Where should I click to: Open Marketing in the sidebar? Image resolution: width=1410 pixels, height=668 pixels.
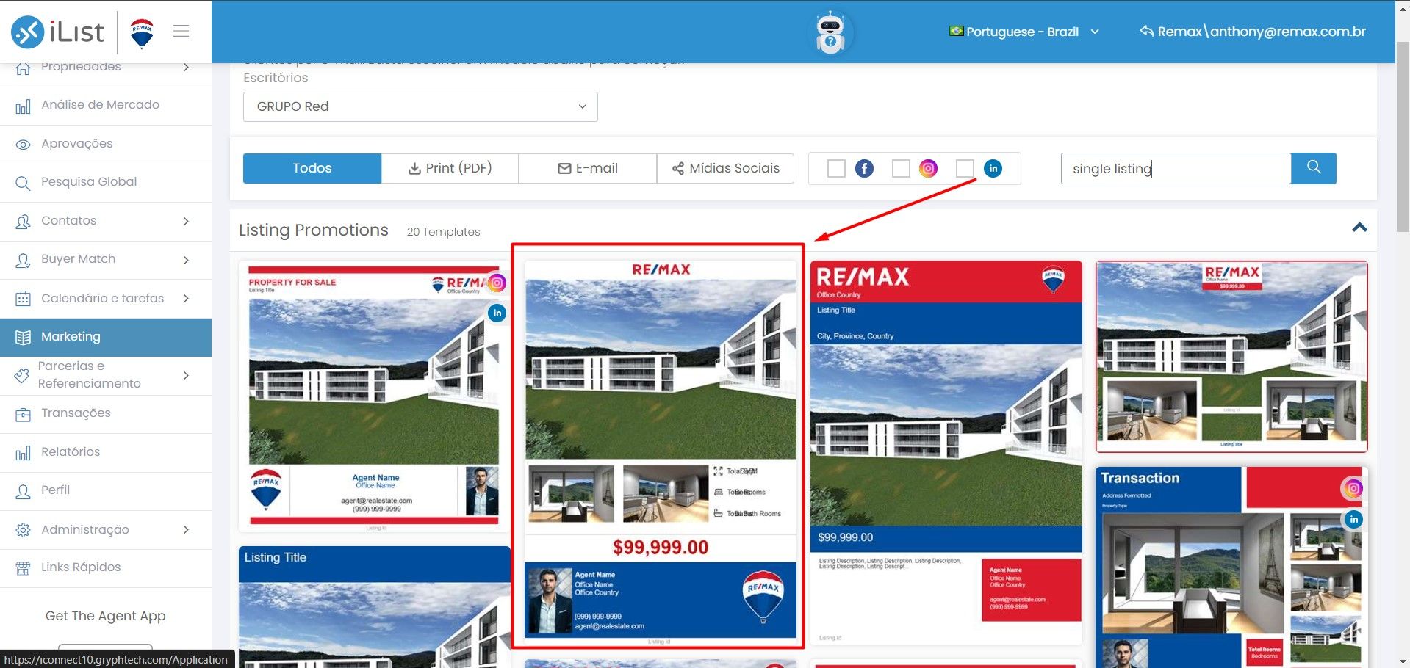(106, 337)
